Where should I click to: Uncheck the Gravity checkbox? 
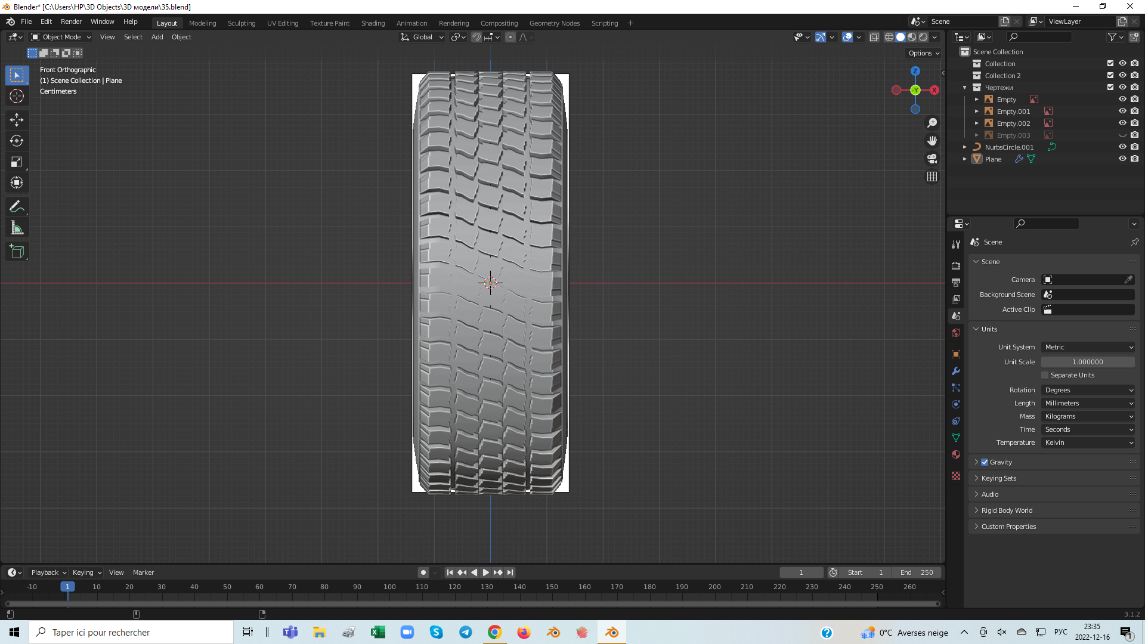click(x=985, y=462)
